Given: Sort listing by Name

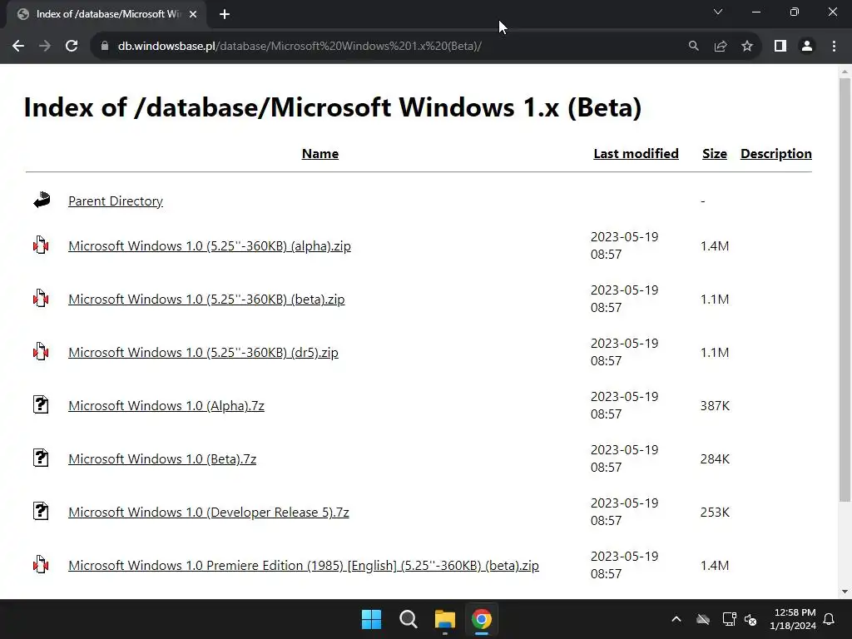Looking at the screenshot, I should [320, 154].
